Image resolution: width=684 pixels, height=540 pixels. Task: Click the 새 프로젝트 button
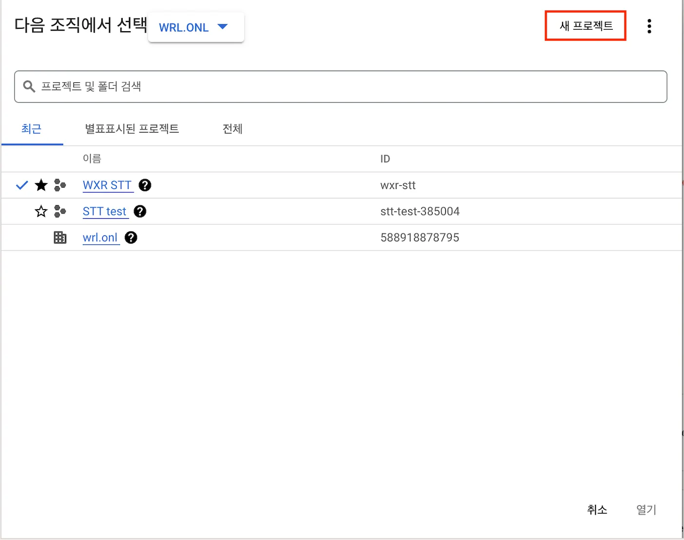click(x=586, y=26)
